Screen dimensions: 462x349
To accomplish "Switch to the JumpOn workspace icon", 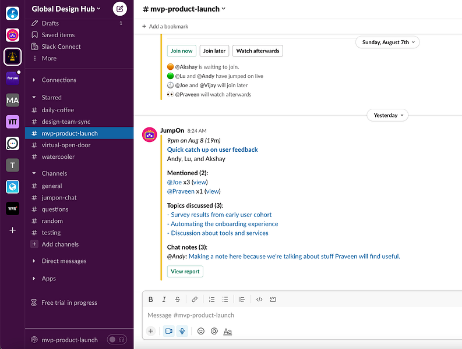I will (x=13, y=35).
